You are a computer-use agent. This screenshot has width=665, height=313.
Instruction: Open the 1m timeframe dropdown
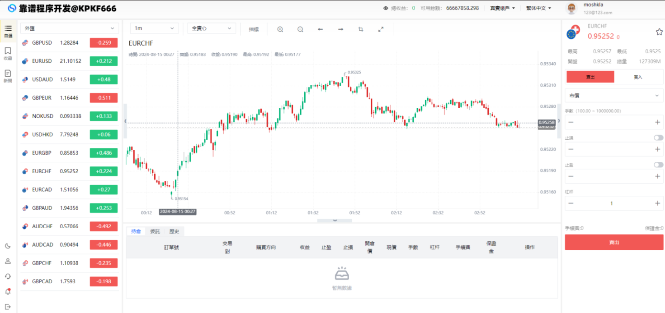coord(154,28)
